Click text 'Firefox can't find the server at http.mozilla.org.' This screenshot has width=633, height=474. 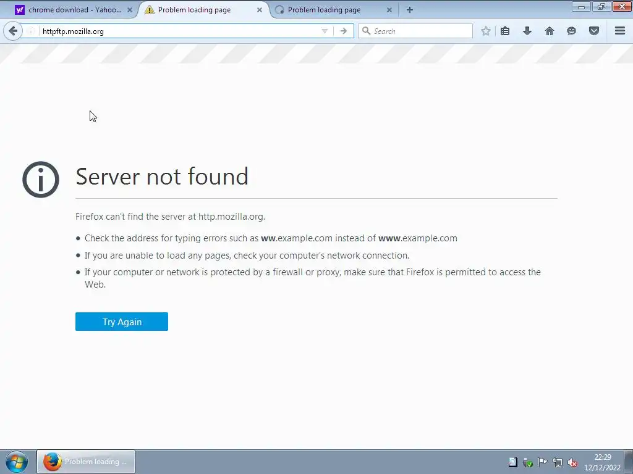point(171,217)
